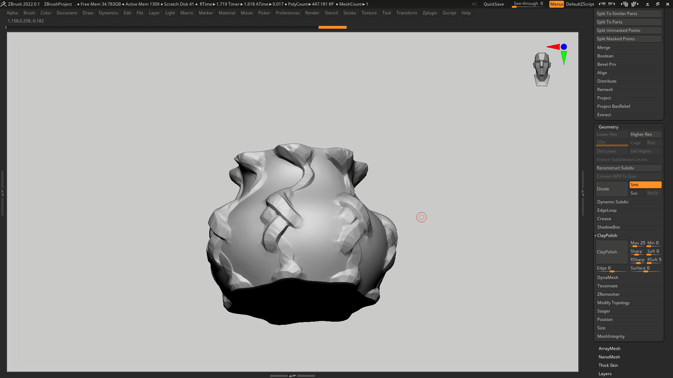Image resolution: width=673 pixels, height=378 pixels.
Task: Toggle the AC auto-collapse button
Action: tap(474, 4)
